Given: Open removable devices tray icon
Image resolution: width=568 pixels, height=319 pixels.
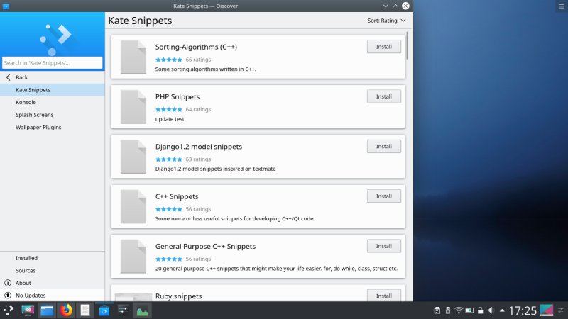Looking at the screenshot, I should (x=448, y=310).
